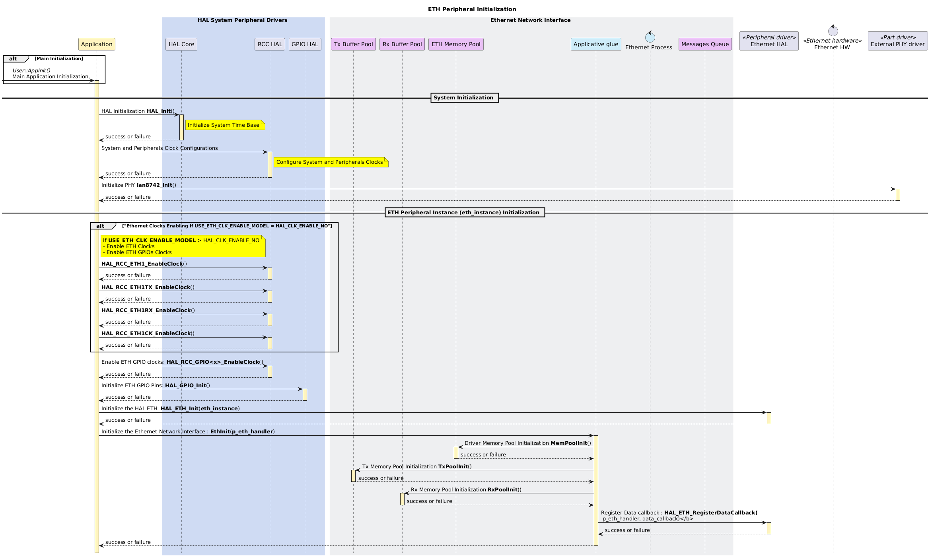
Task: Select the External PHY driver box
Action: click(897, 41)
